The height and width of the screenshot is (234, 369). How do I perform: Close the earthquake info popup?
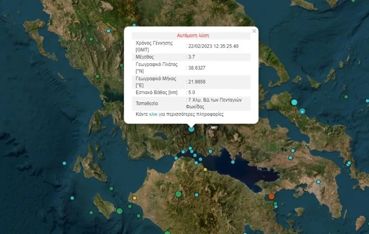tap(254, 31)
